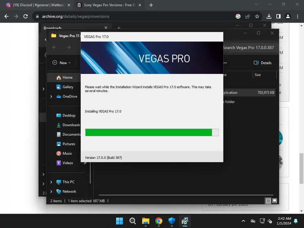The height and width of the screenshot is (228, 304).
Task: Open installer icon in taskbar
Action: [x=185, y=221]
